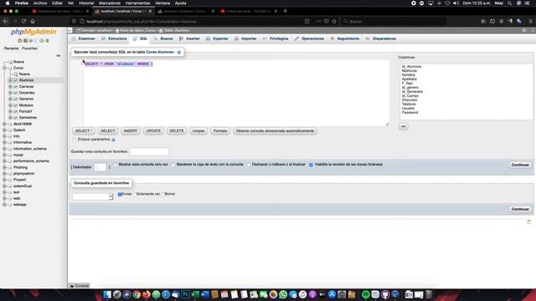Screen dimensions: 536x301
Task: Collapse the Curso database tree node
Action: click(5, 68)
